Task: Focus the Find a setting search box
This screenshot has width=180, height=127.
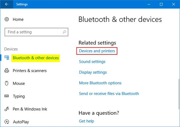Action: pos(33,32)
